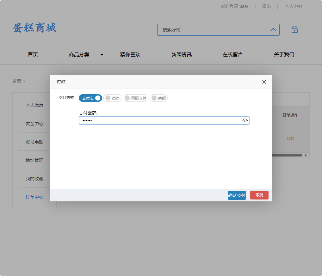Open the 新闻资讯 navigation menu
Image resolution: width=322 pixels, height=276 pixels.
181,54
